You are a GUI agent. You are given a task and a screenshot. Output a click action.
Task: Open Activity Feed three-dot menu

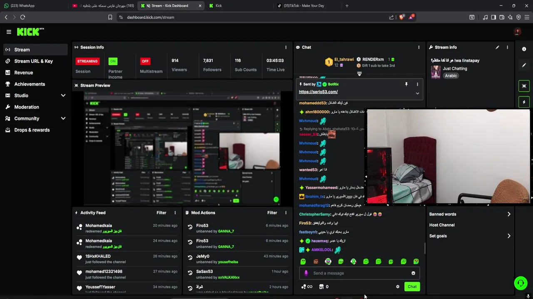pyautogui.click(x=175, y=213)
